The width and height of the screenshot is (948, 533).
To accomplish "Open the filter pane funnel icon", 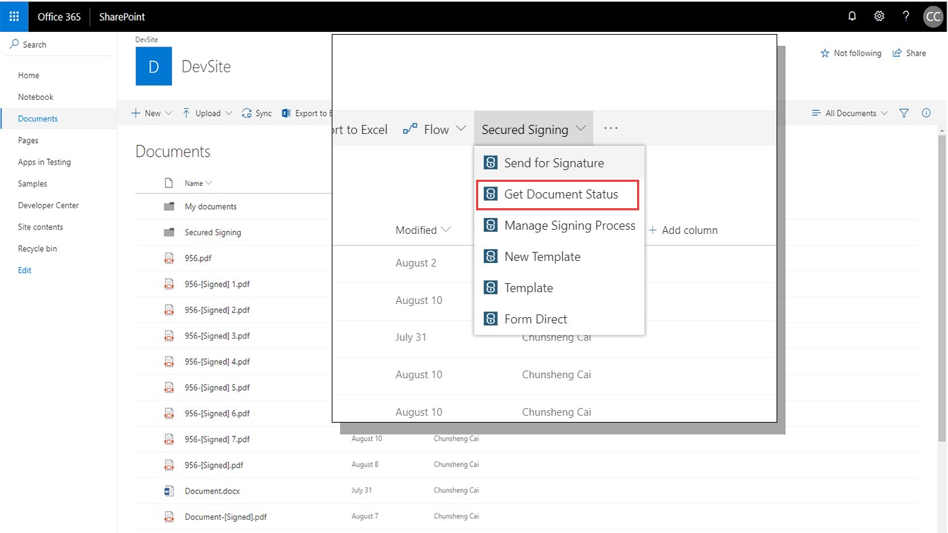I will point(904,113).
